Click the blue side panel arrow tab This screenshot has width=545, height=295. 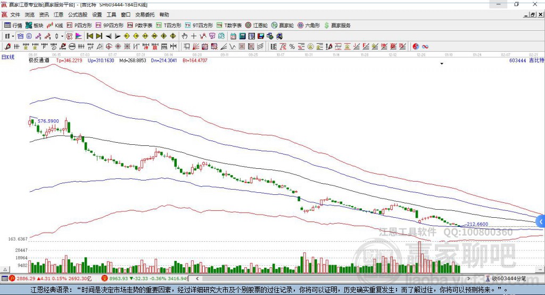click(541, 222)
